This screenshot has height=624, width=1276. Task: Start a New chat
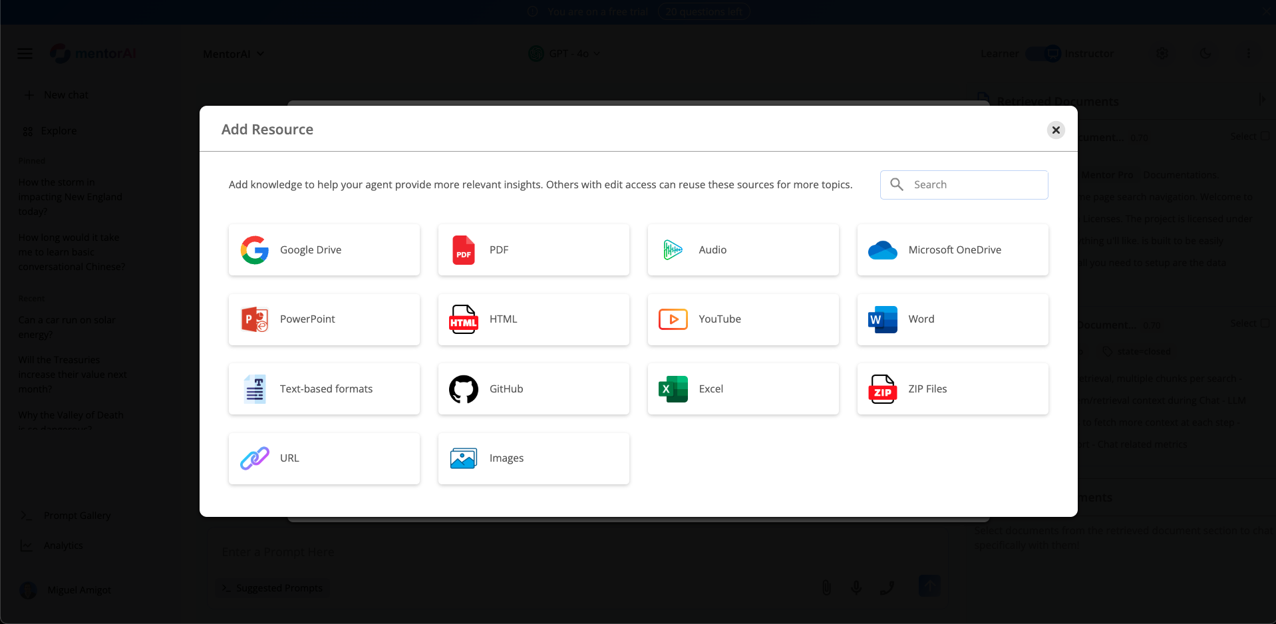[x=57, y=95]
